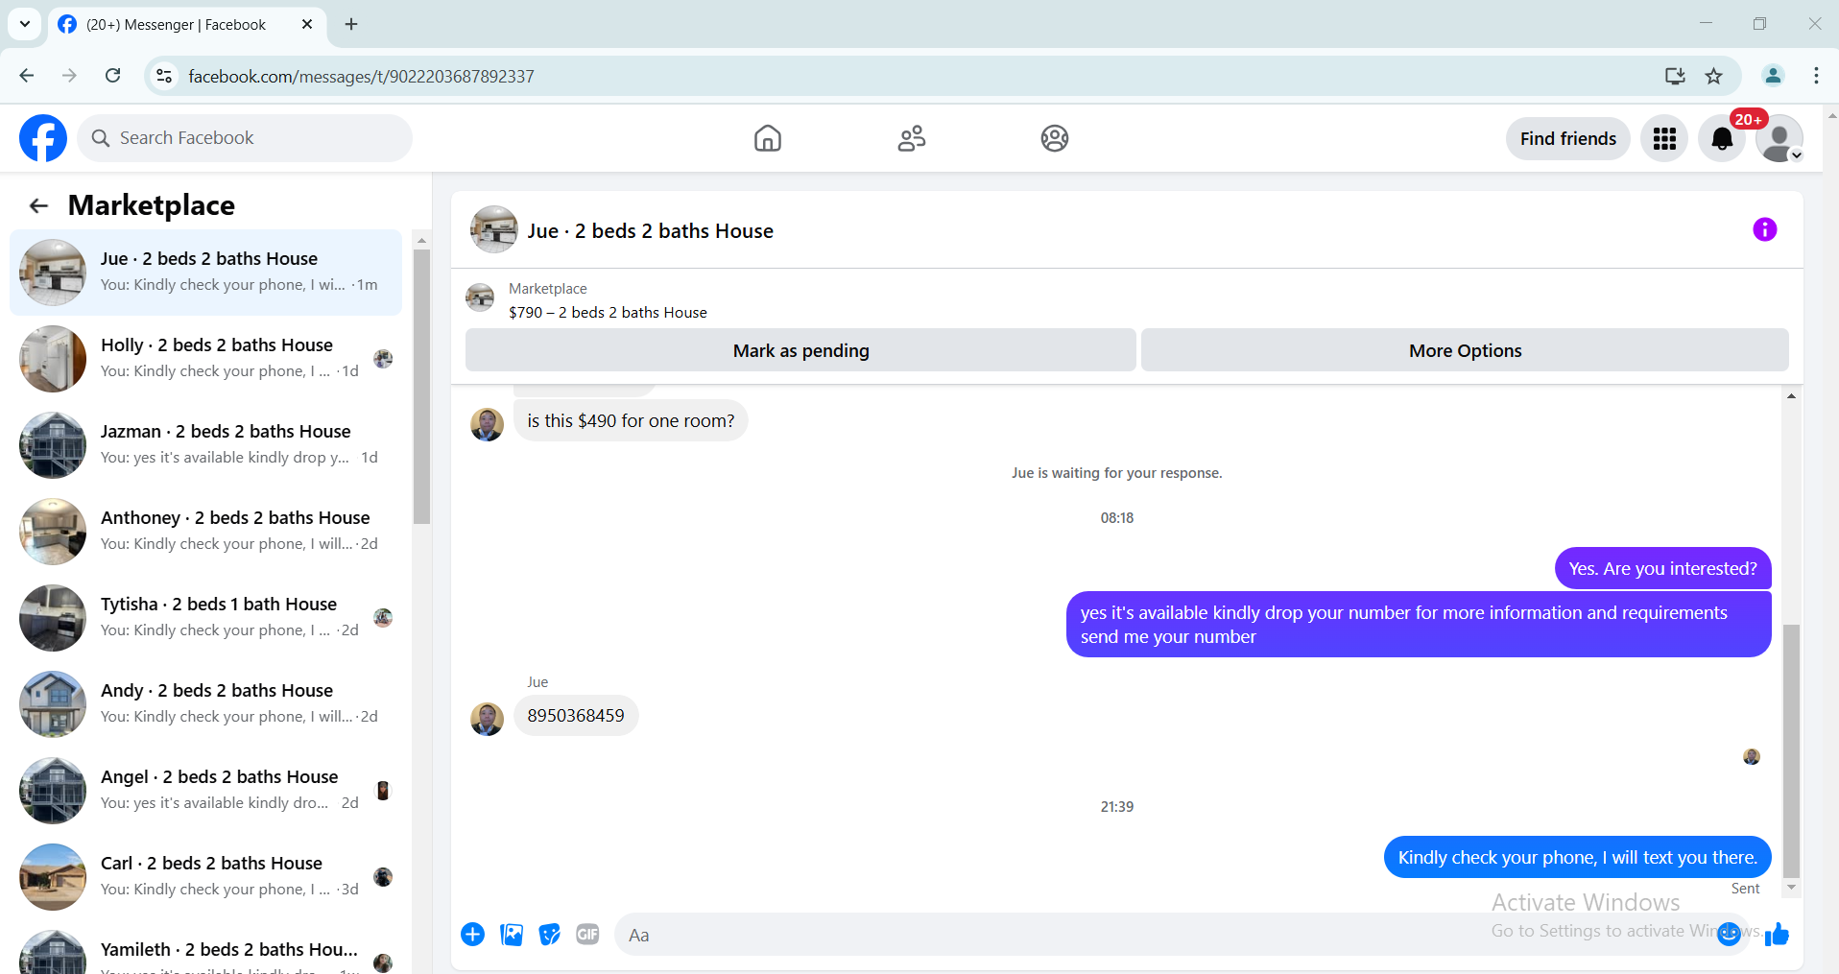Open the Facebook menu grid icon
The height and width of the screenshot is (974, 1839).
1664,139
